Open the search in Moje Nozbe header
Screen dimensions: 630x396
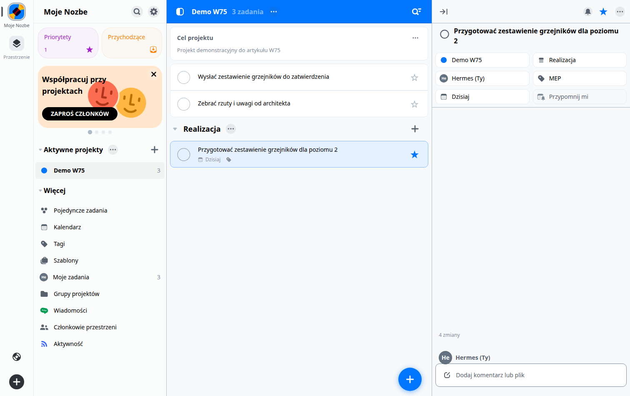click(x=137, y=12)
